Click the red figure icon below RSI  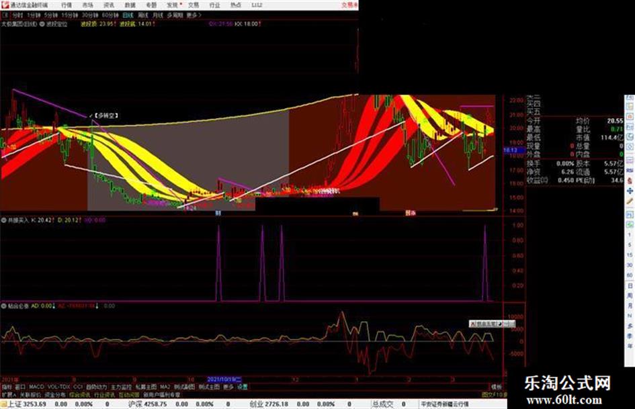tap(630, 180)
